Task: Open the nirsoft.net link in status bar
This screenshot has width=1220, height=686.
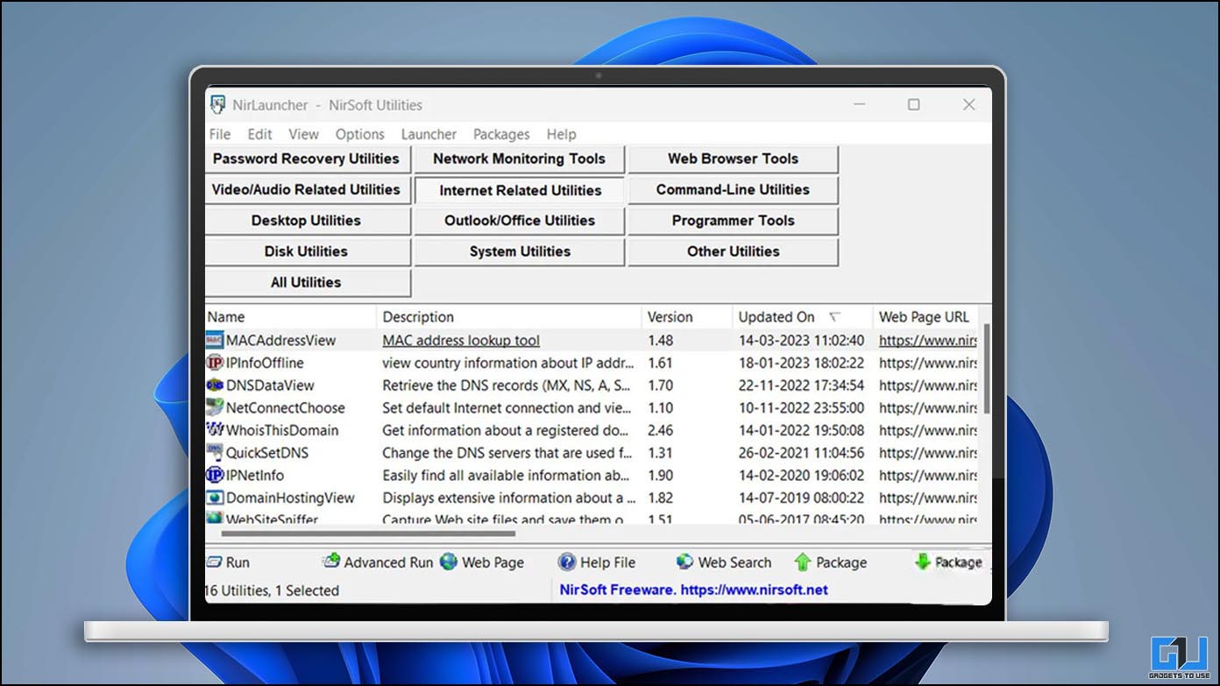Action: click(752, 590)
